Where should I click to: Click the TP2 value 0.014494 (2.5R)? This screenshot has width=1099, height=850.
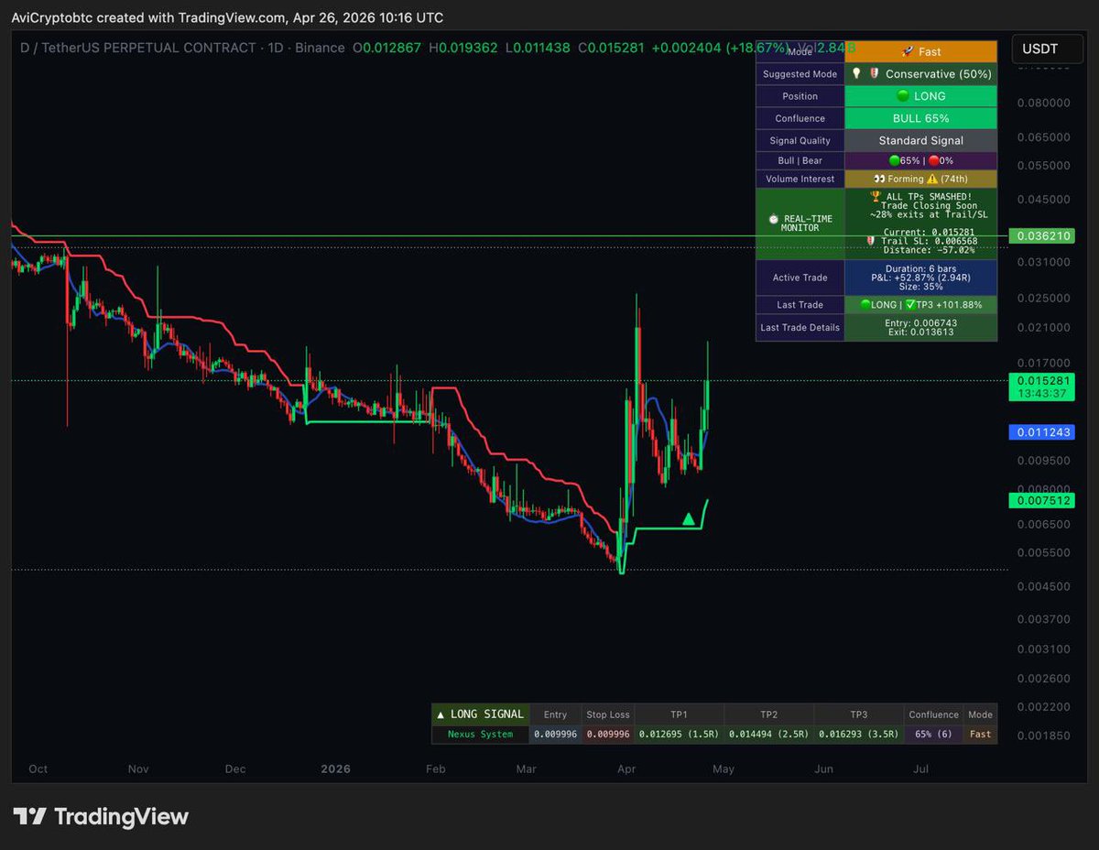coord(768,734)
